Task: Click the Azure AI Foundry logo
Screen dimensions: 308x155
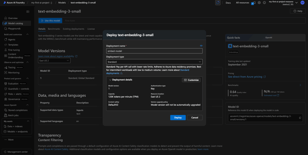Action: pyautogui.click(x=5, y=3)
